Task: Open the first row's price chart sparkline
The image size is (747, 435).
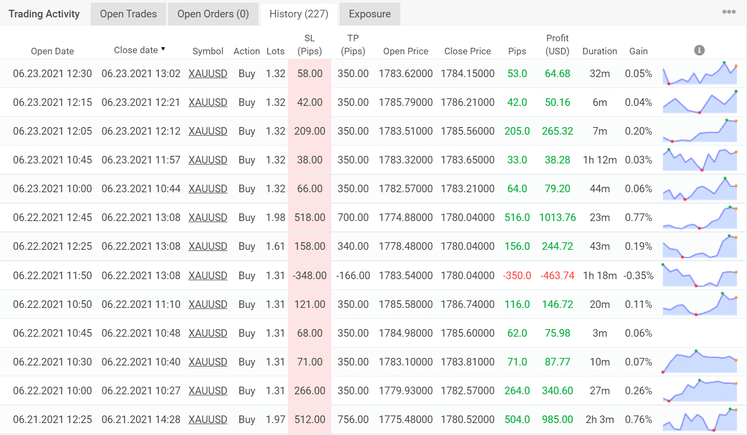Action: coord(700,73)
